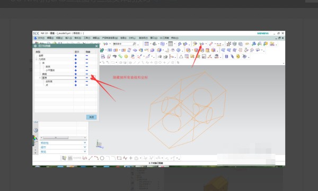Viewport: 318px width, 191px height.
Task: Open the Help menu
Action: click(174, 38)
